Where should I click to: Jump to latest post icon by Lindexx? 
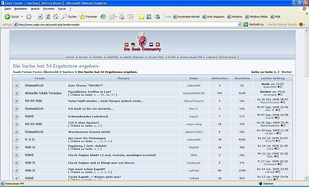pyautogui.click(x=279, y=133)
